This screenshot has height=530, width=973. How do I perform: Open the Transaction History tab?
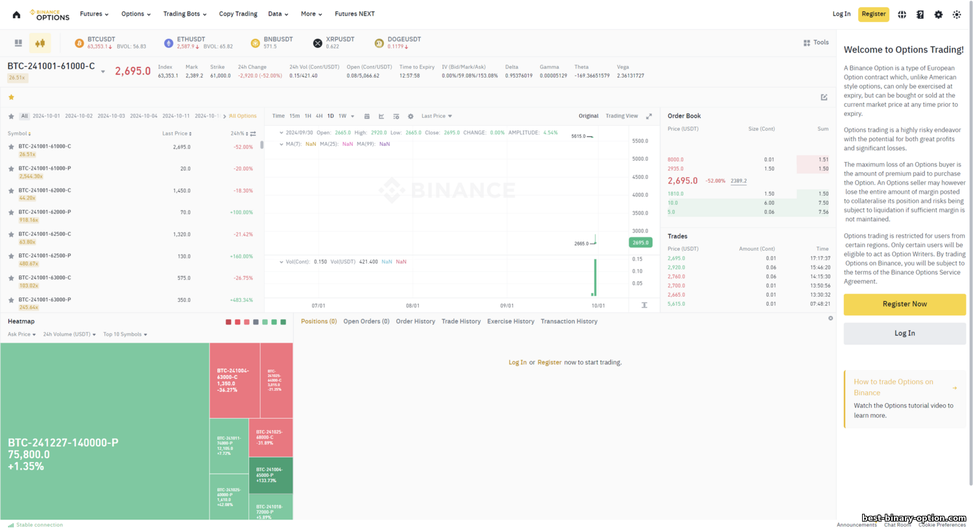[x=569, y=321]
